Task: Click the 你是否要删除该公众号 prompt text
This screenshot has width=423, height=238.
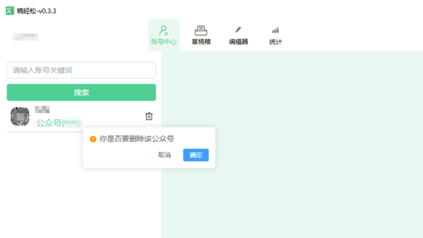Action: pyautogui.click(x=137, y=139)
